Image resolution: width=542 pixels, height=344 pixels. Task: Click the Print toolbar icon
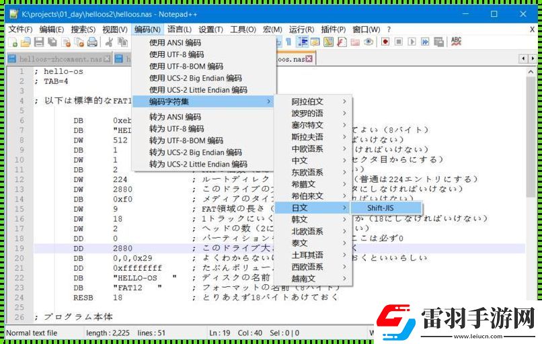click(92, 42)
